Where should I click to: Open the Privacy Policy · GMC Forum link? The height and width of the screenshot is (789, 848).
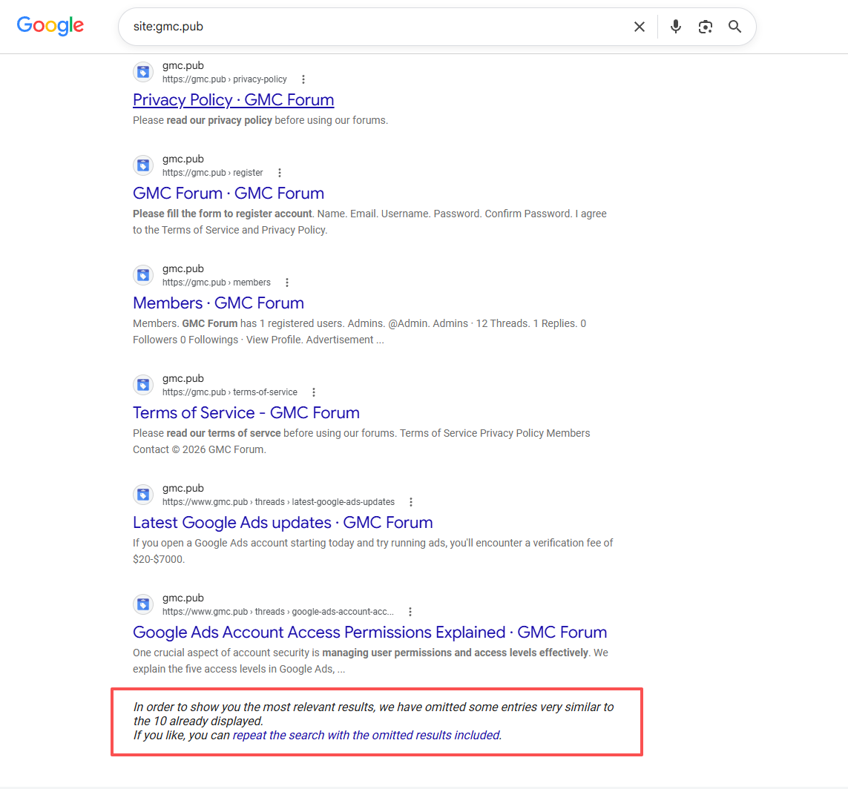[234, 100]
